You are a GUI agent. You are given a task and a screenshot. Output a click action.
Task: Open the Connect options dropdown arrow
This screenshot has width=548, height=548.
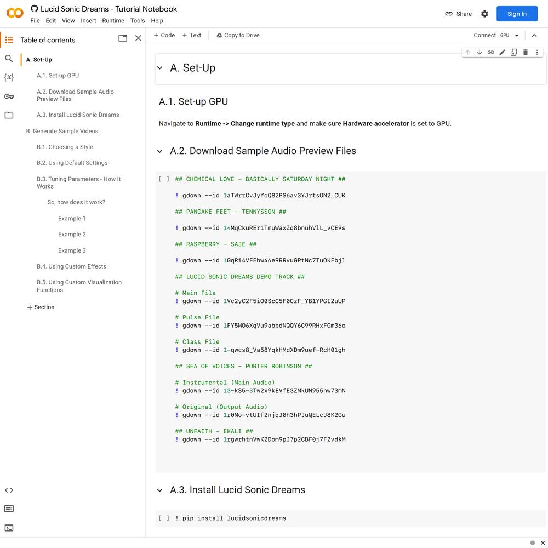(517, 35)
